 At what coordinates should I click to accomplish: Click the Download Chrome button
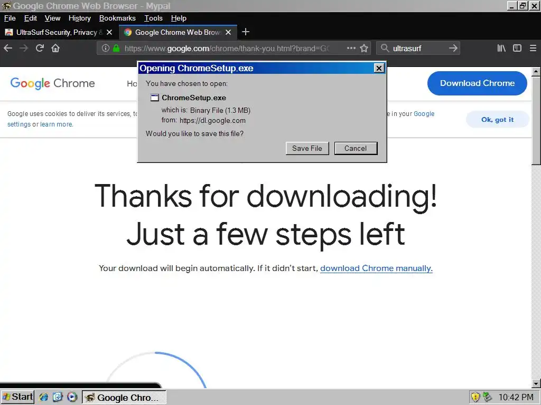tap(477, 83)
